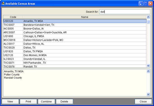154x106 pixels.
Task: Select the row NW Panhandle , TX
Action: 75,63
